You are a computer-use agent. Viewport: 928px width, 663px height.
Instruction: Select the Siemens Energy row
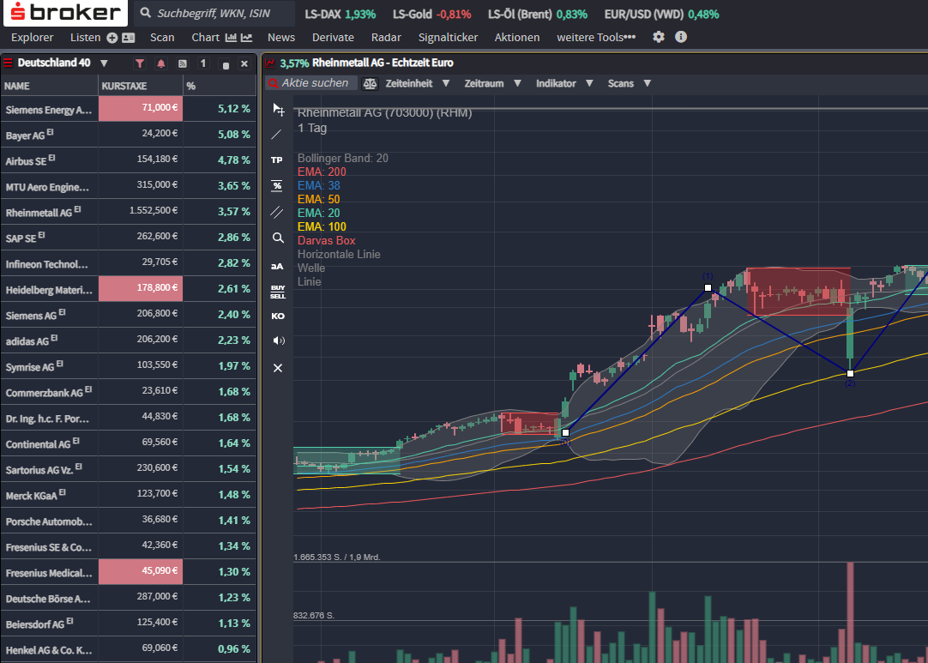tap(129, 109)
